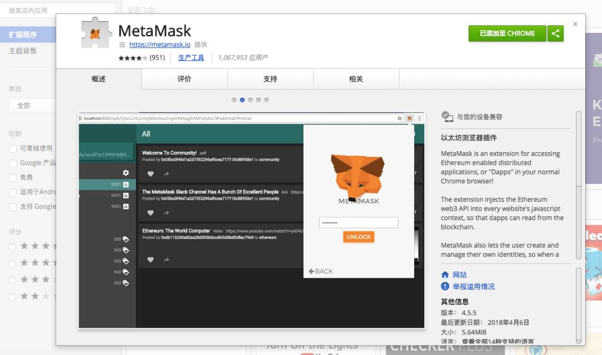
Task: Click the star rating icons beside (951)
Action: click(133, 58)
